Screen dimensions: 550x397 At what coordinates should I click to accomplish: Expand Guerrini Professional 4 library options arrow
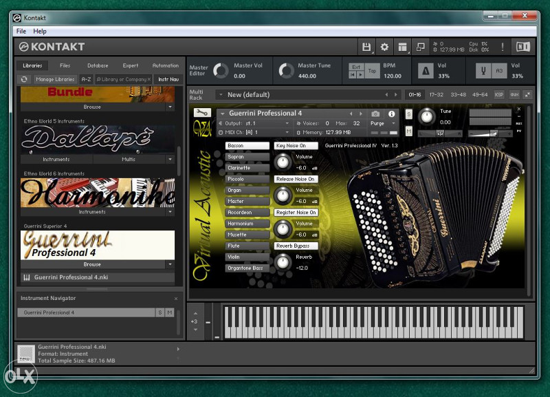(x=170, y=264)
